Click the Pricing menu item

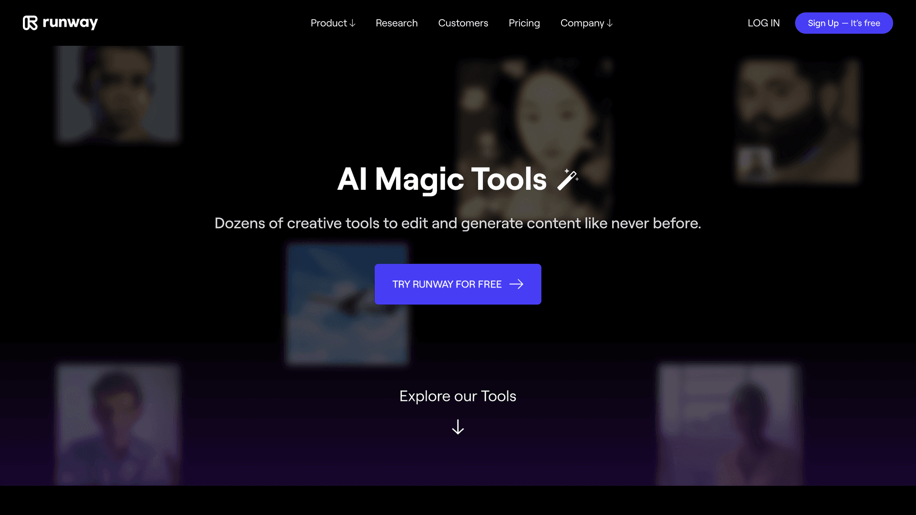pos(524,22)
